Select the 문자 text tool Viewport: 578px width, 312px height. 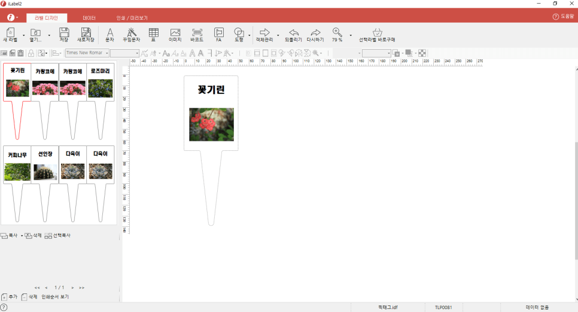(110, 32)
